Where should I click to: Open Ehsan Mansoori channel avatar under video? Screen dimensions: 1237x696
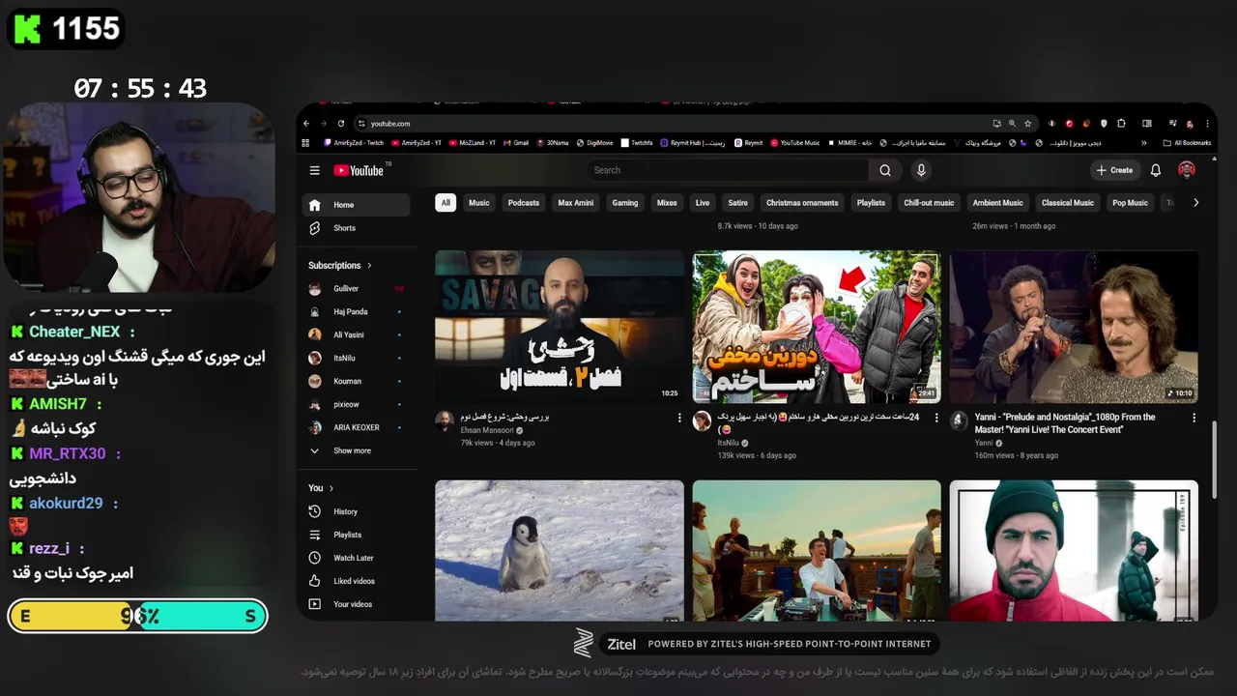pyautogui.click(x=445, y=420)
